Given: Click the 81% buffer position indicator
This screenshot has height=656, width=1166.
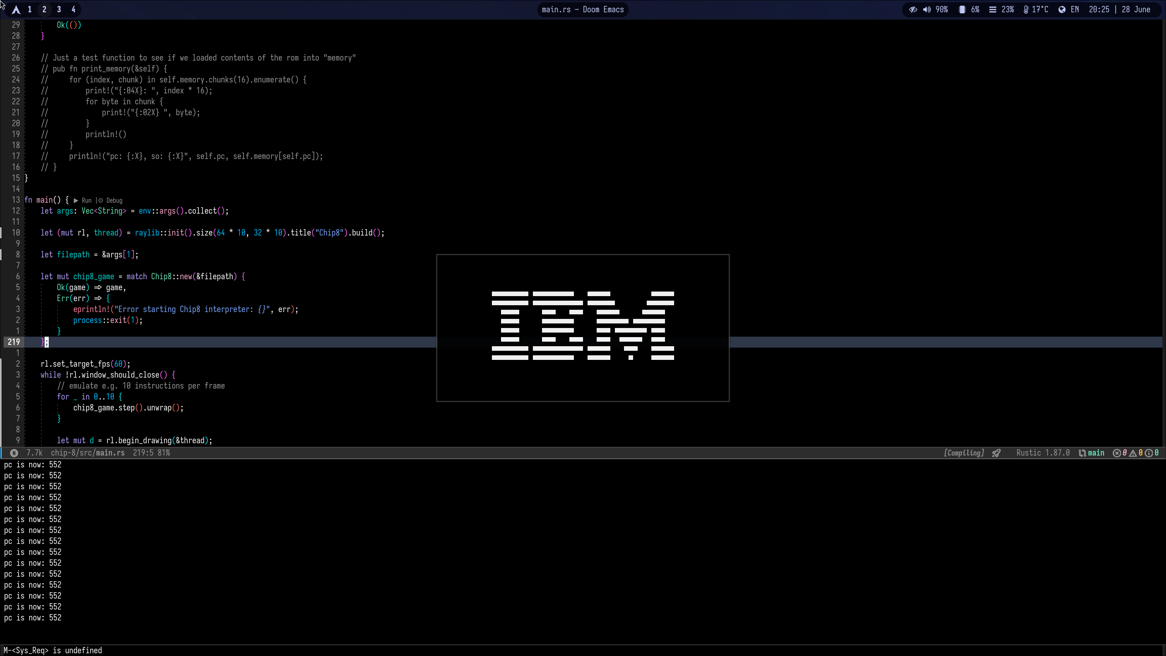Looking at the screenshot, I should pos(164,453).
